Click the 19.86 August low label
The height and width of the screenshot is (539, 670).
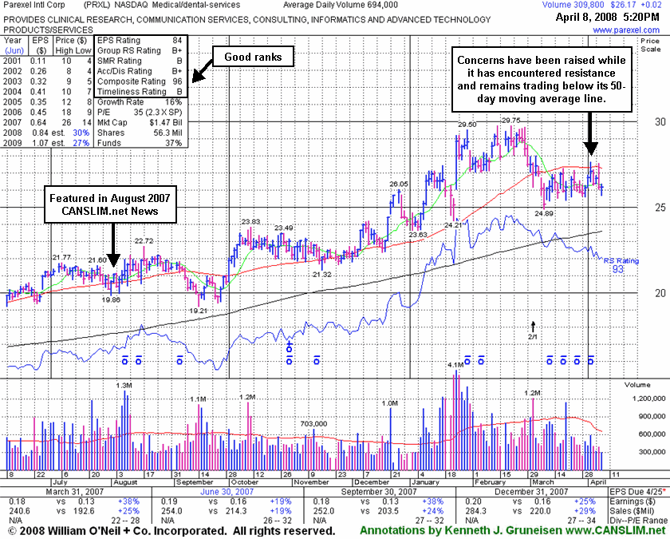111,300
